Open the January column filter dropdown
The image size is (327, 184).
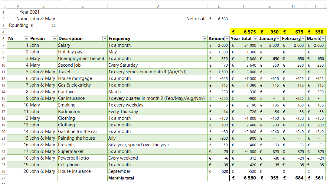(278, 39)
